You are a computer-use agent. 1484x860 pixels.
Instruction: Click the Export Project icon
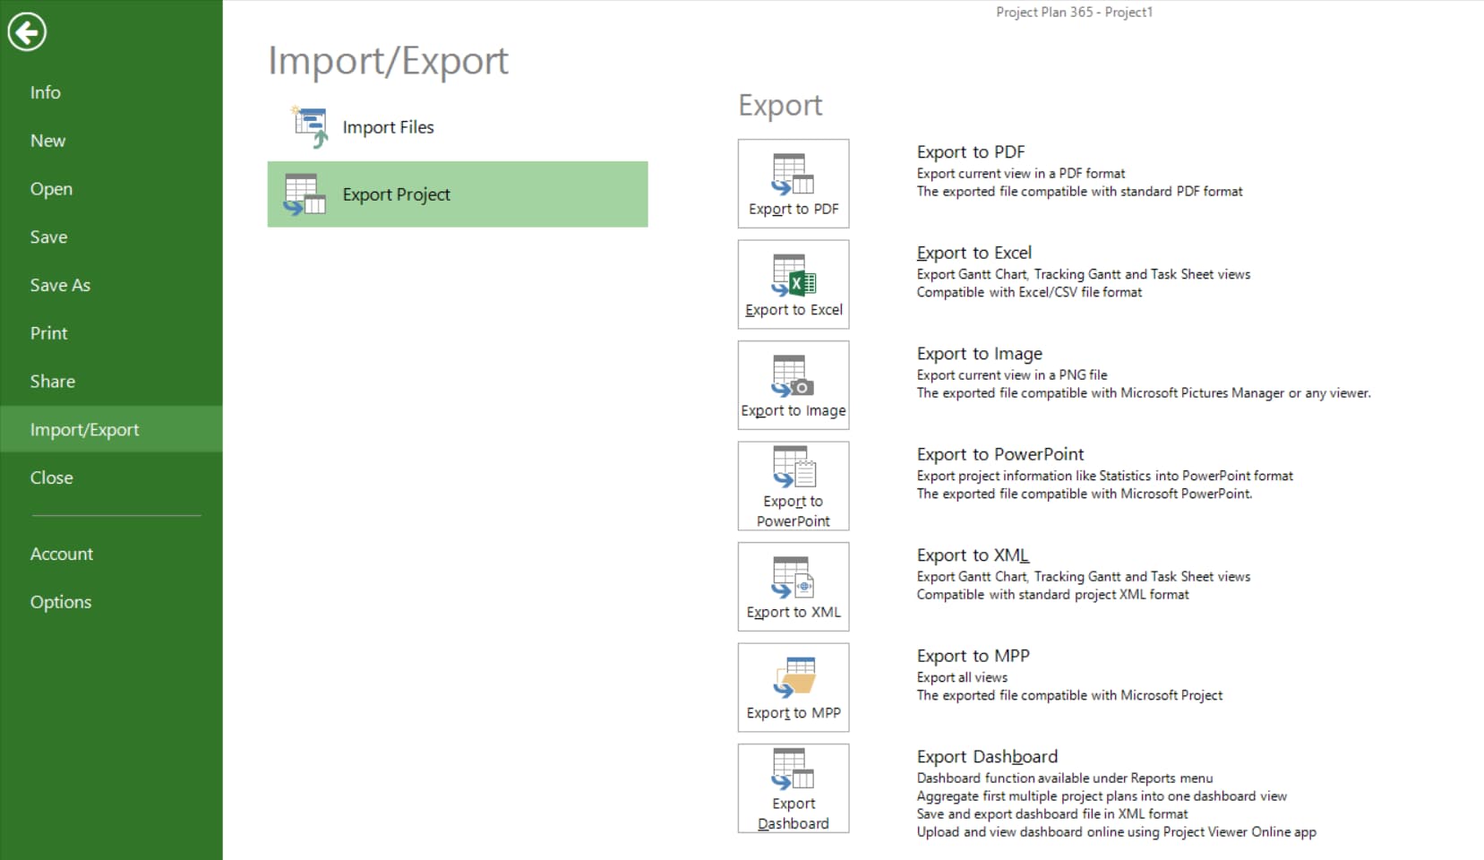point(305,194)
